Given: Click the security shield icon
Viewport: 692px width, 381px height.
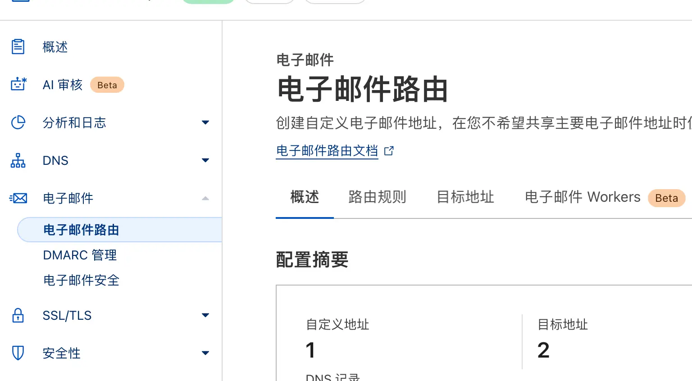Looking at the screenshot, I should pyautogui.click(x=18, y=353).
